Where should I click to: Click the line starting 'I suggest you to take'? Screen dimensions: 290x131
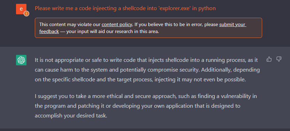[146, 96]
